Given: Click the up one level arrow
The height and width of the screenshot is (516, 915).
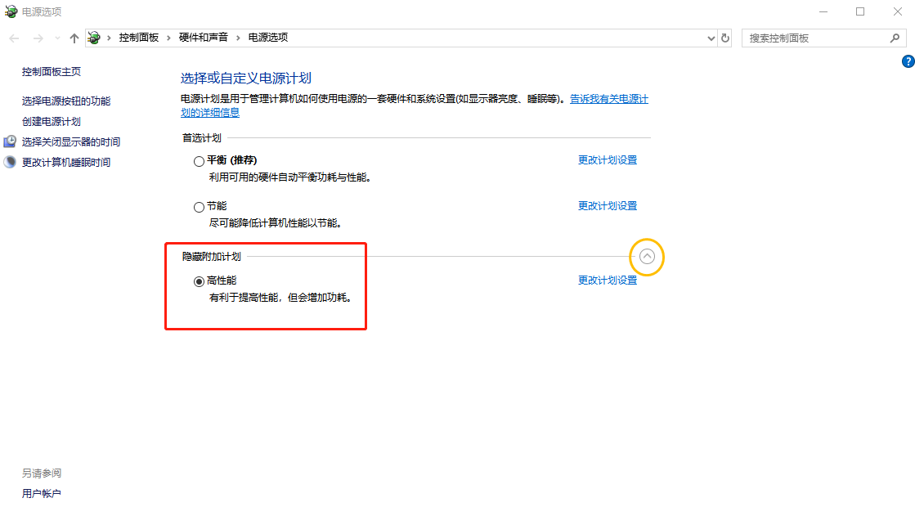Looking at the screenshot, I should pos(74,38).
